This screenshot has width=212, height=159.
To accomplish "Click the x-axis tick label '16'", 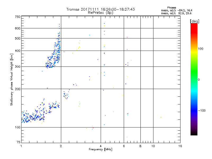I will point(180,146).
